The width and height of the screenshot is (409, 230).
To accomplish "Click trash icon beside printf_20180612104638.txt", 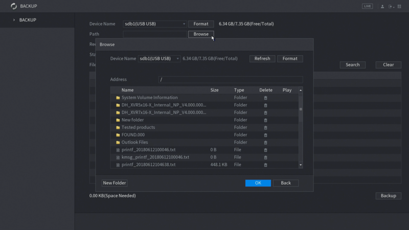I will tap(265, 165).
